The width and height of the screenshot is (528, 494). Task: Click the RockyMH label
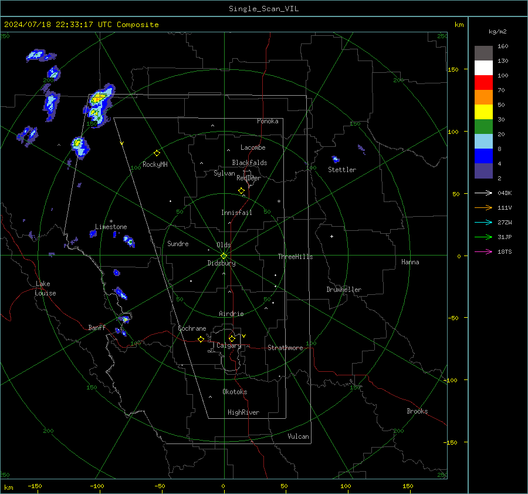pos(155,164)
